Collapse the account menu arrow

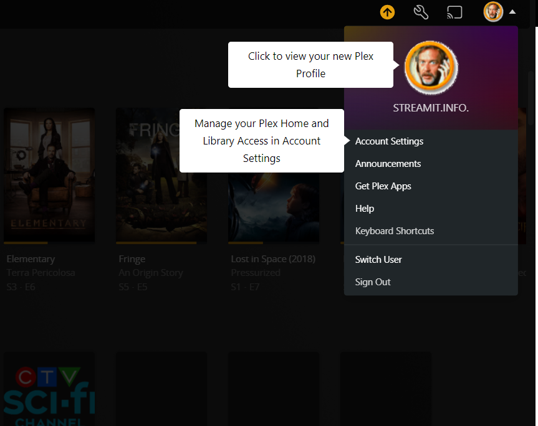click(512, 12)
